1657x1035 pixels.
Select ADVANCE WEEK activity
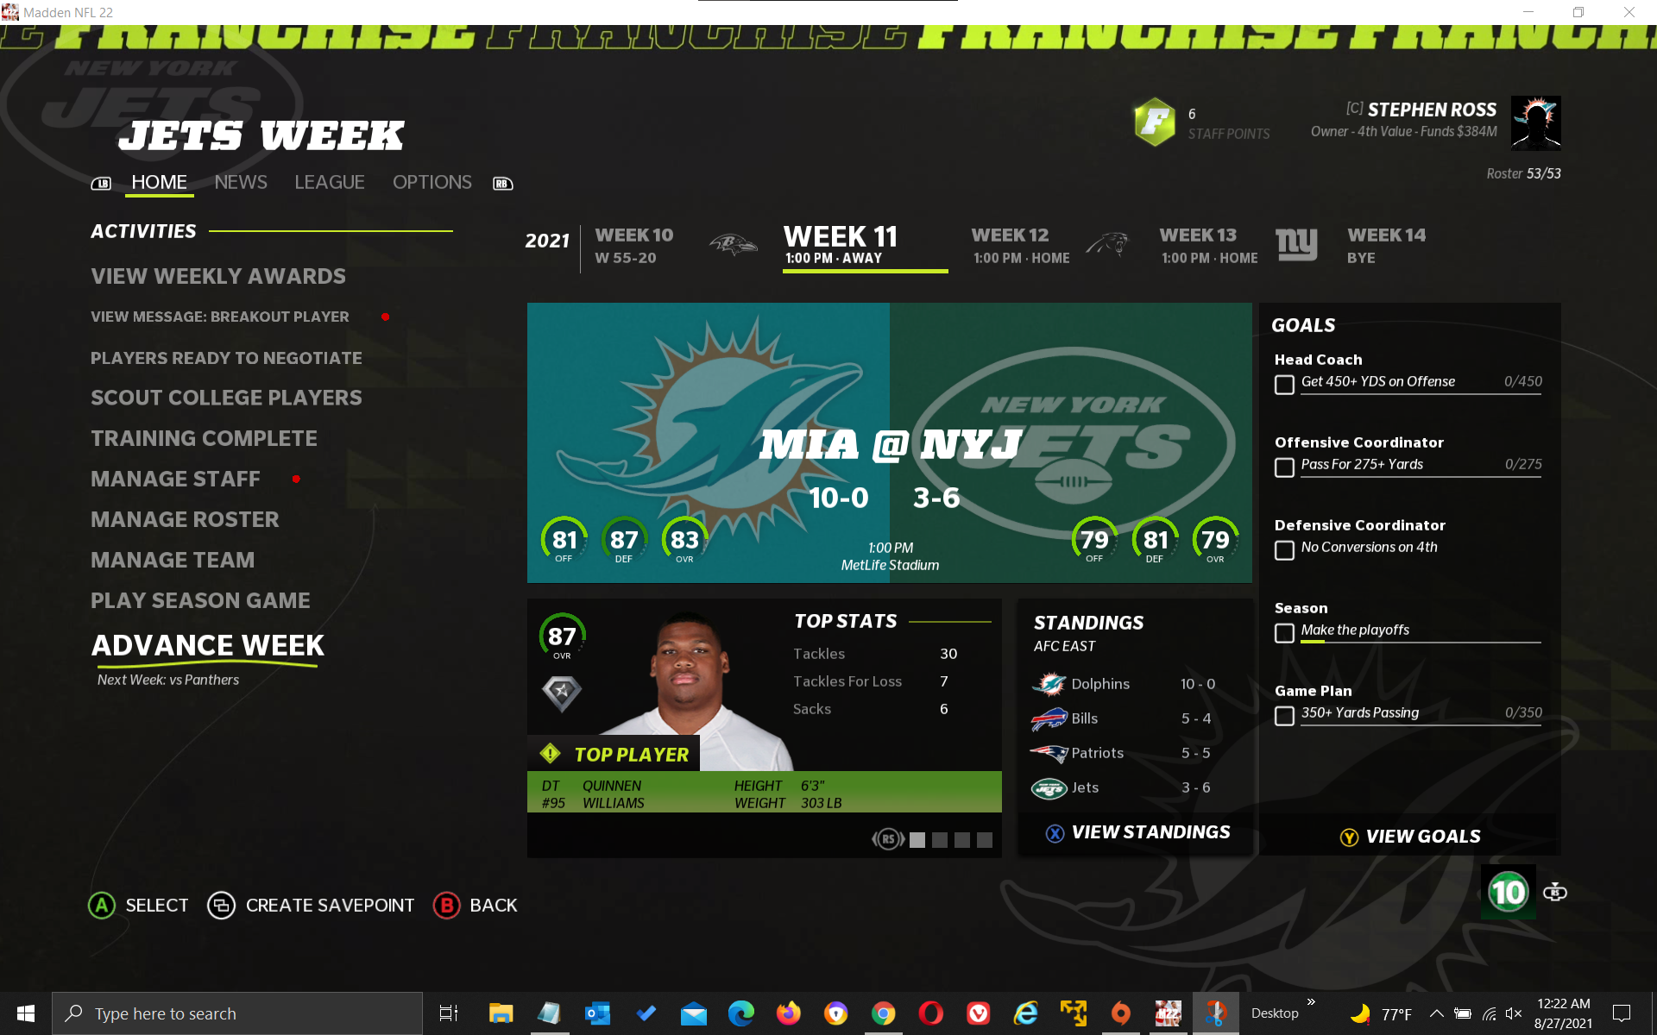(x=207, y=645)
